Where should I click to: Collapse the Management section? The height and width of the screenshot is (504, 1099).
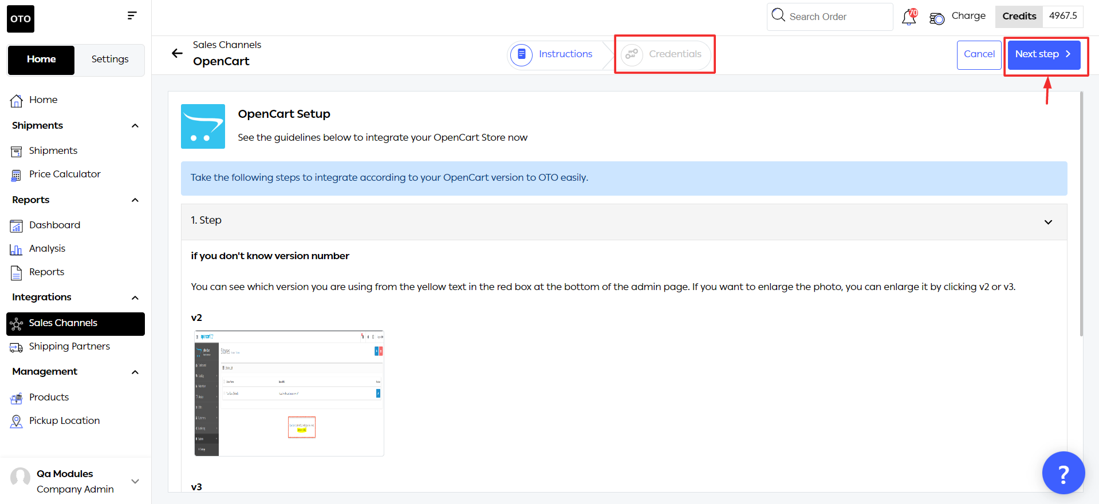pyautogui.click(x=135, y=372)
